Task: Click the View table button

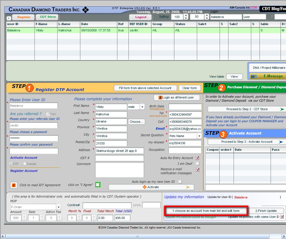Action: click(x=234, y=77)
